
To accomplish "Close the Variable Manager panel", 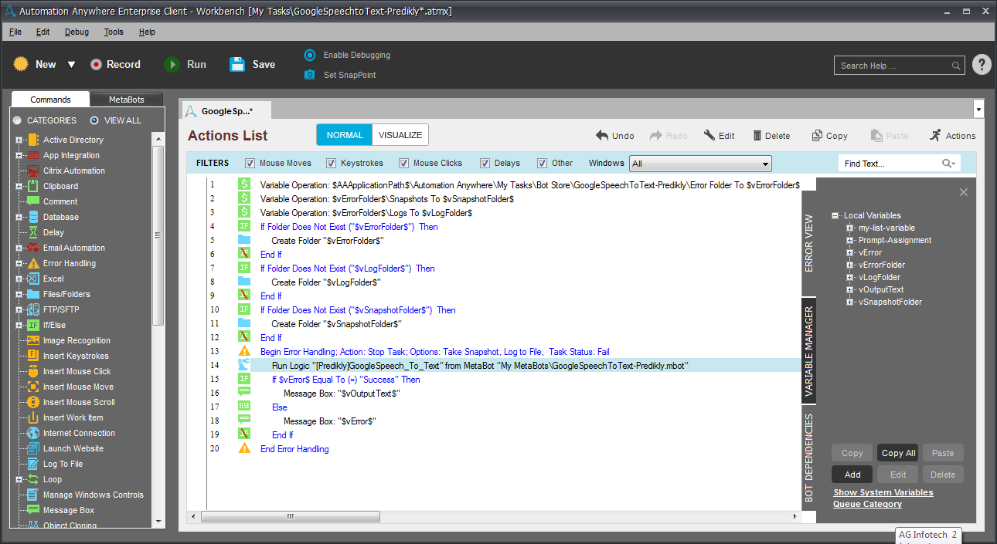I will (963, 192).
